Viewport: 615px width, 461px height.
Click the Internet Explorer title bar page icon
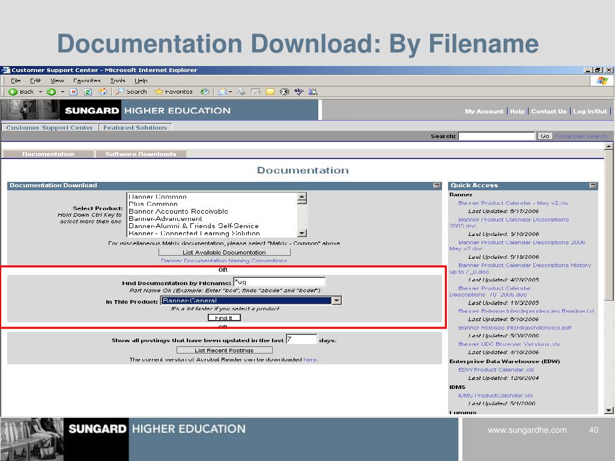coord(5,70)
